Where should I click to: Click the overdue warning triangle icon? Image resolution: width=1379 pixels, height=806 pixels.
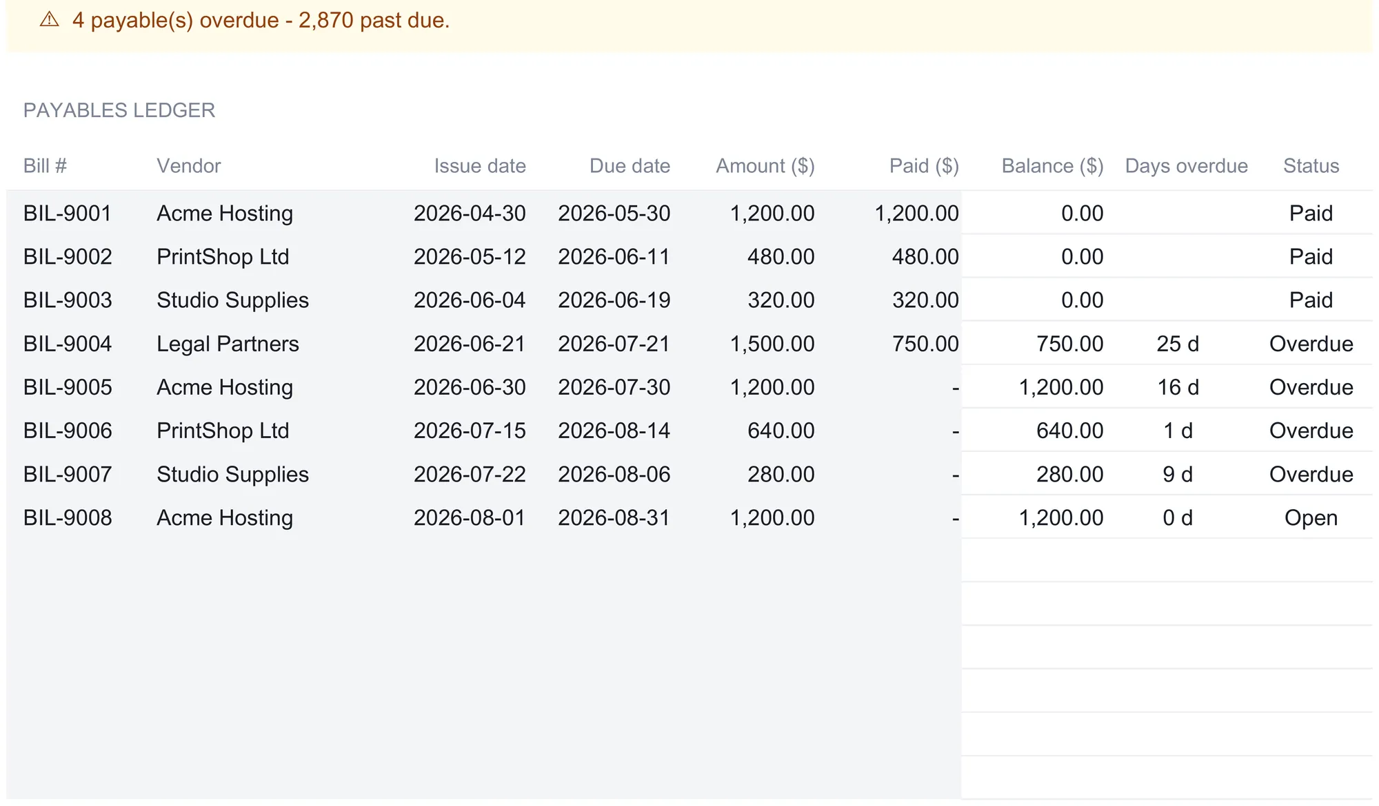pyautogui.click(x=50, y=20)
